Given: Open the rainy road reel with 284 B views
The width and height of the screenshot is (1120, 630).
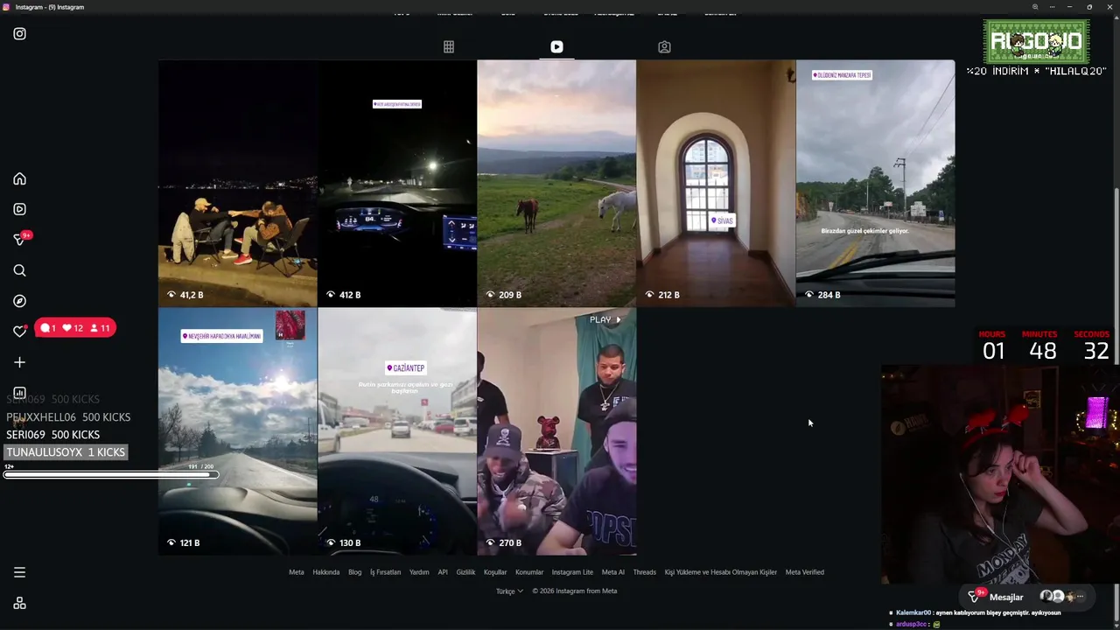Looking at the screenshot, I should pyautogui.click(x=875, y=183).
